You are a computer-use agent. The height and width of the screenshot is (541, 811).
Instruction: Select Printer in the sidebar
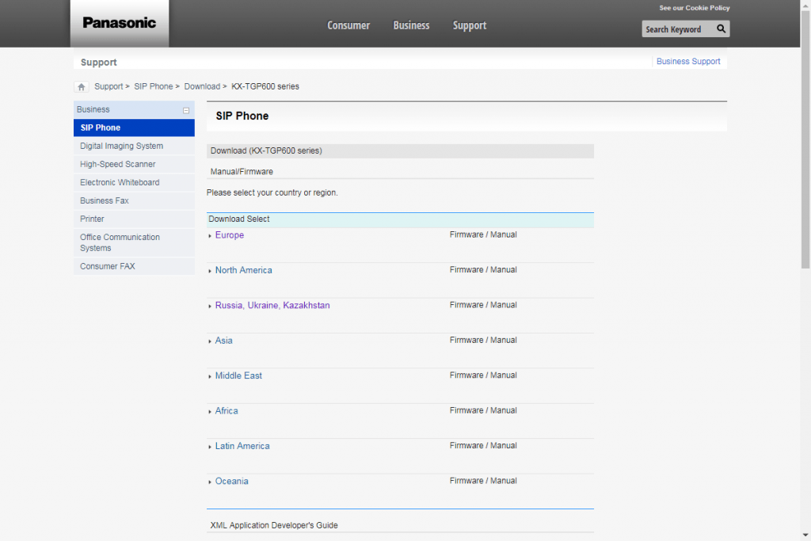click(x=134, y=219)
